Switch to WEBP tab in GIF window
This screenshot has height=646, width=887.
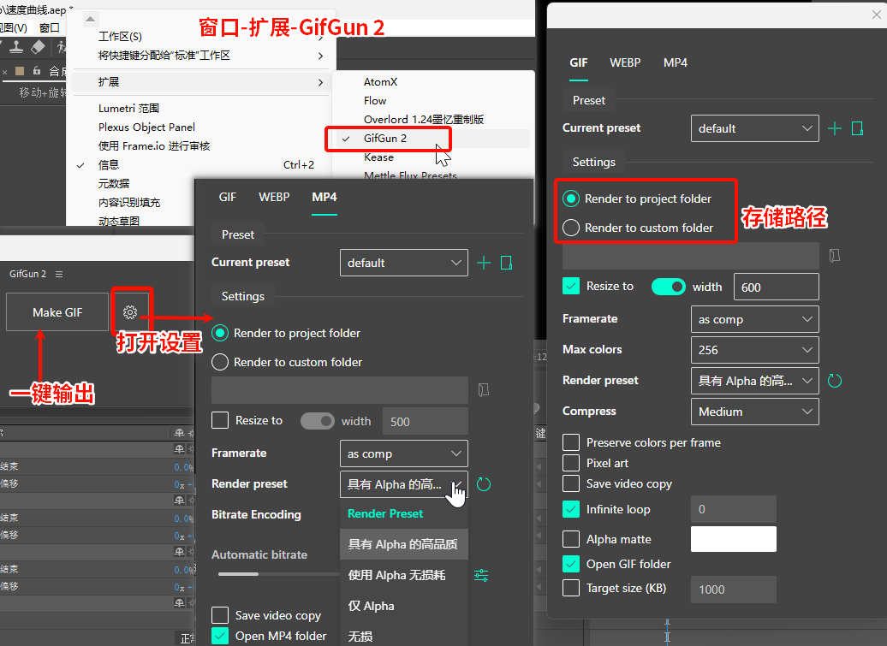pyautogui.click(x=625, y=62)
